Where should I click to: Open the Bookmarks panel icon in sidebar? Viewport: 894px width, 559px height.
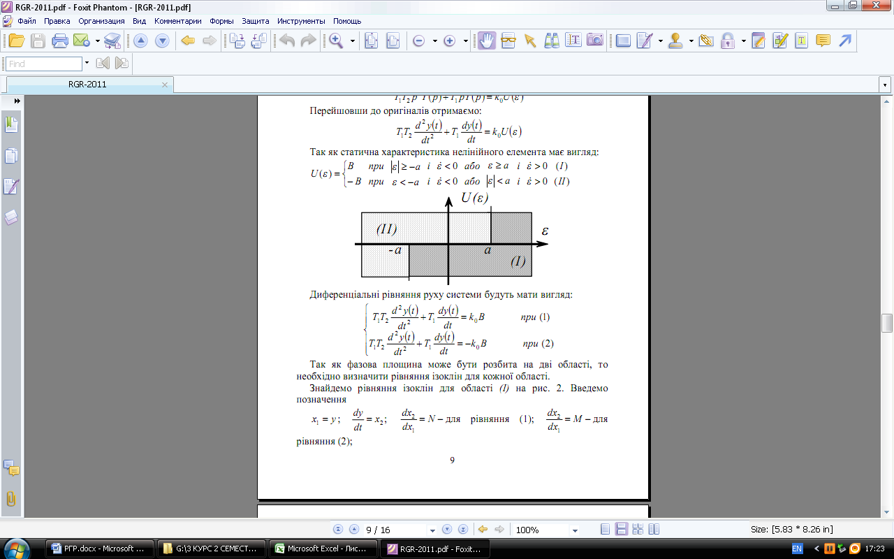coord(11,125)
